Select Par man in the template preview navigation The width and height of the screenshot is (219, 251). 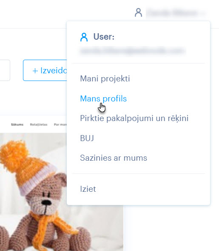(60, 124)
